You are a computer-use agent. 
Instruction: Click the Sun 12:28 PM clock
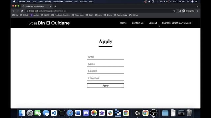178,1
